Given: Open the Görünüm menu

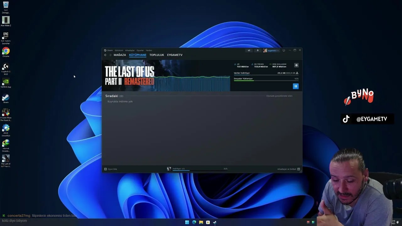Looking at the screenshot, I should (119, 50).
